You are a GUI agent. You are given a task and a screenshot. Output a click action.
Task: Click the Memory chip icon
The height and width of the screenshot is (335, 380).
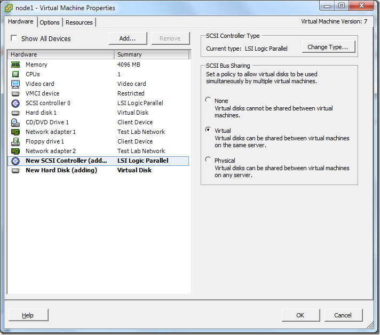(x=15, y=65)
